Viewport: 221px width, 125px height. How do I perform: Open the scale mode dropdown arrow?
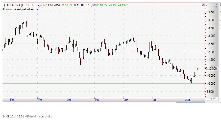[x=216, y=6]
